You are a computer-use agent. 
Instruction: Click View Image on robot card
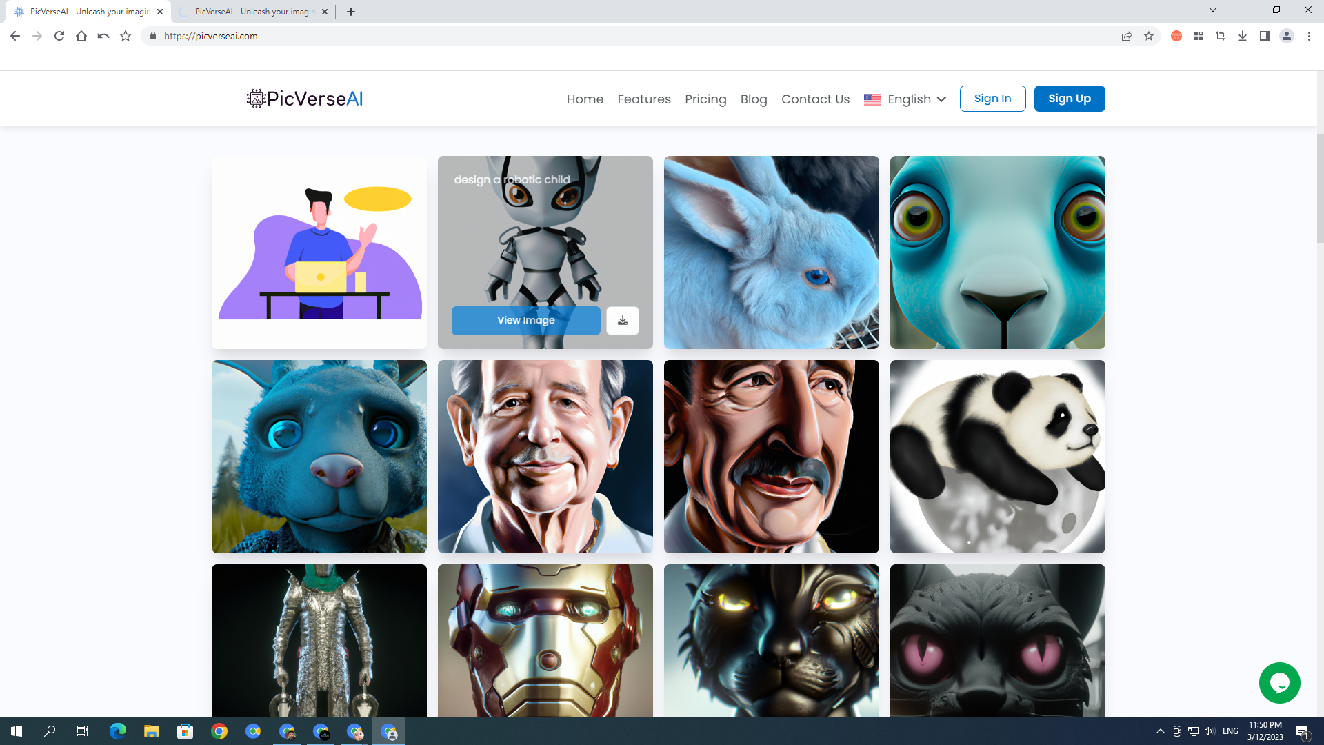pyautogui.click(x=526, y=321)
